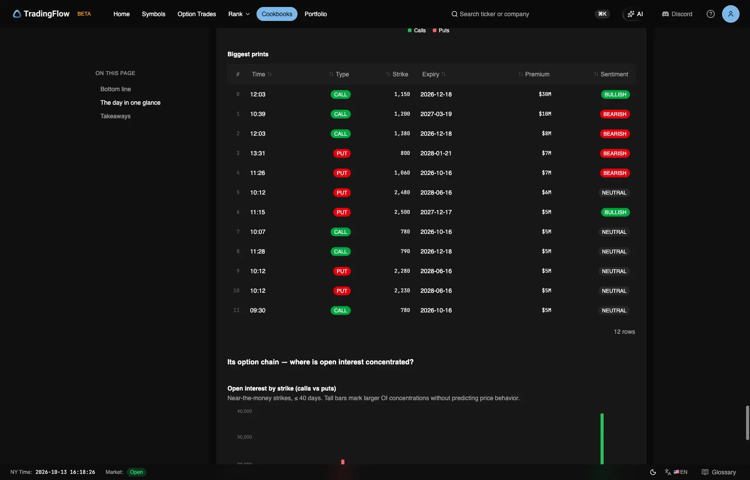Toggle the Calls legend series
Image resolution: width=750 pixels, height=480 pixels.
[x=416, y=31]
